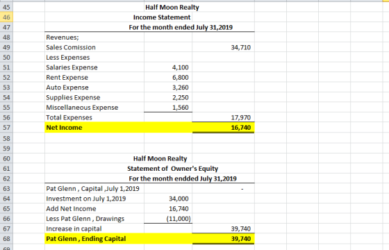Select the highlighted 39,740 ending capital value

[240, 239]
